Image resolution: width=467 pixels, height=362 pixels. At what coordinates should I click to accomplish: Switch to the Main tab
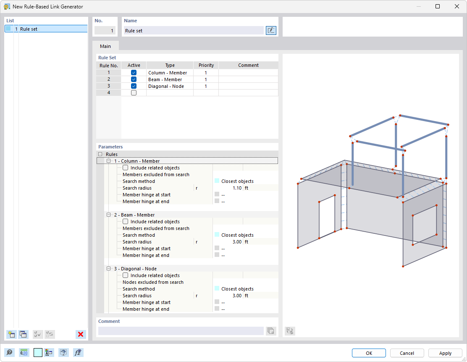(x=105, y=46)
